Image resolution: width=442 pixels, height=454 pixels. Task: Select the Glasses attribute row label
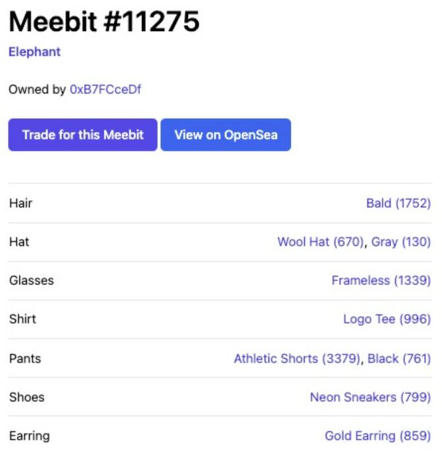tap(32, 280)
